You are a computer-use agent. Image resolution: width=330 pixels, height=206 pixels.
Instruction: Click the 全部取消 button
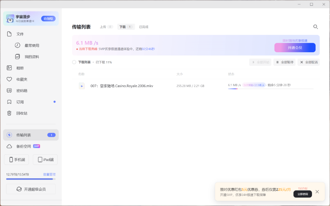[309, 62]
